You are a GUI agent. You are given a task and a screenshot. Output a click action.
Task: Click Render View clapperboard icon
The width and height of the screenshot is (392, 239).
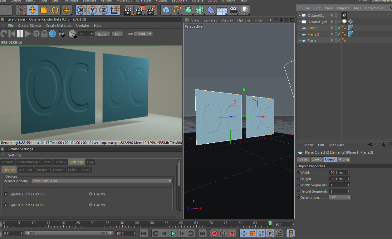129,10
